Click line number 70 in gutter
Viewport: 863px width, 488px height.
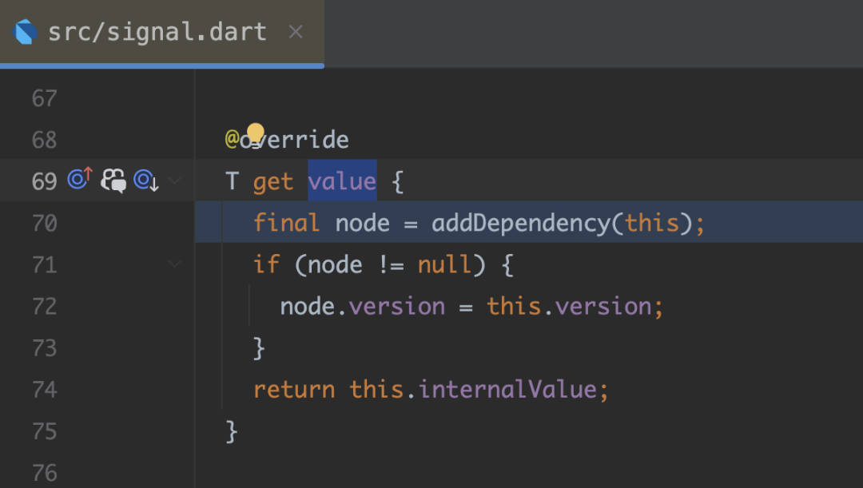click(45, 223)
